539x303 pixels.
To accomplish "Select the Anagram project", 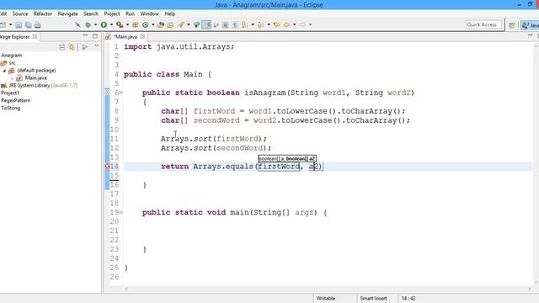I will (x=11, y=56).
